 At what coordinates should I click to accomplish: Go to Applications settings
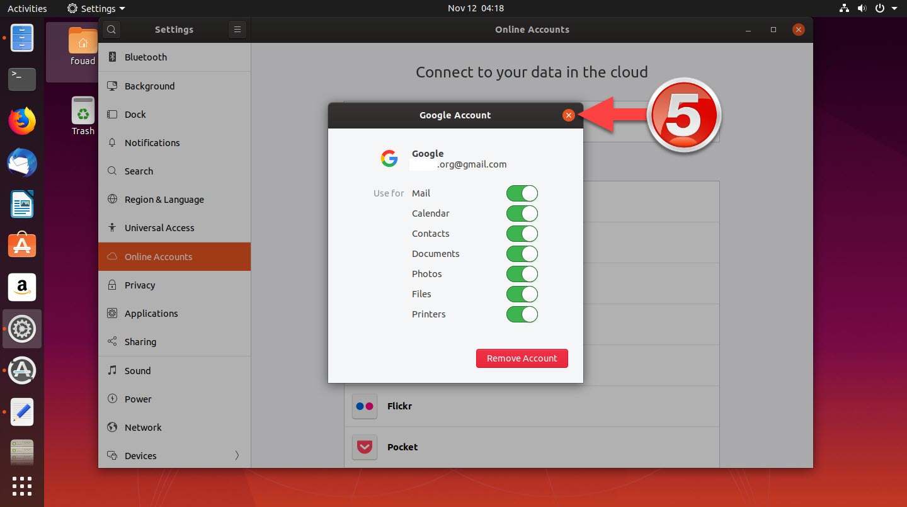[x=174, y=313]
